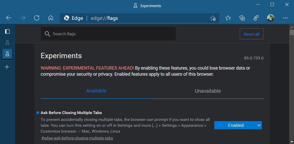This screenshot has width=294, height=144.
Task: Go to the Home page icon
Action: point(51,18)
